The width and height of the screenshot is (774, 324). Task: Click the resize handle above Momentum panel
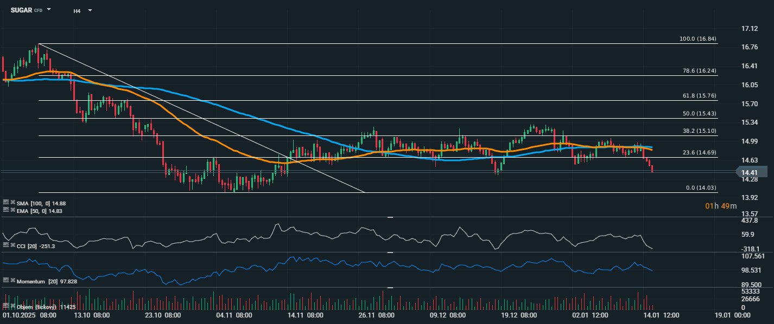click(390, 252)
